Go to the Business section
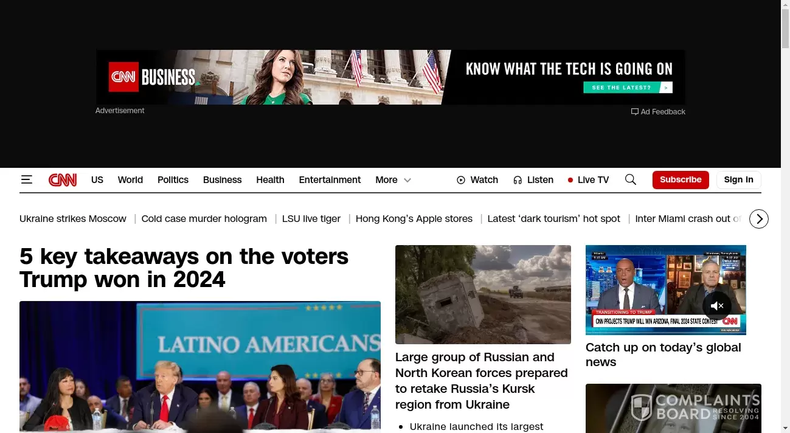 (222, 180)
